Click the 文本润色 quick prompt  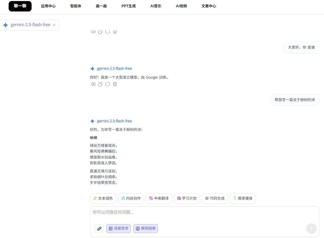[103, 199]
